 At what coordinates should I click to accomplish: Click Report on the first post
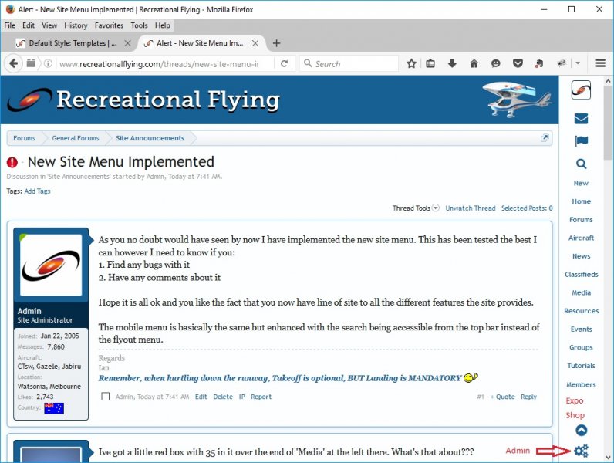pyautogui.click(x=261, y=397)
